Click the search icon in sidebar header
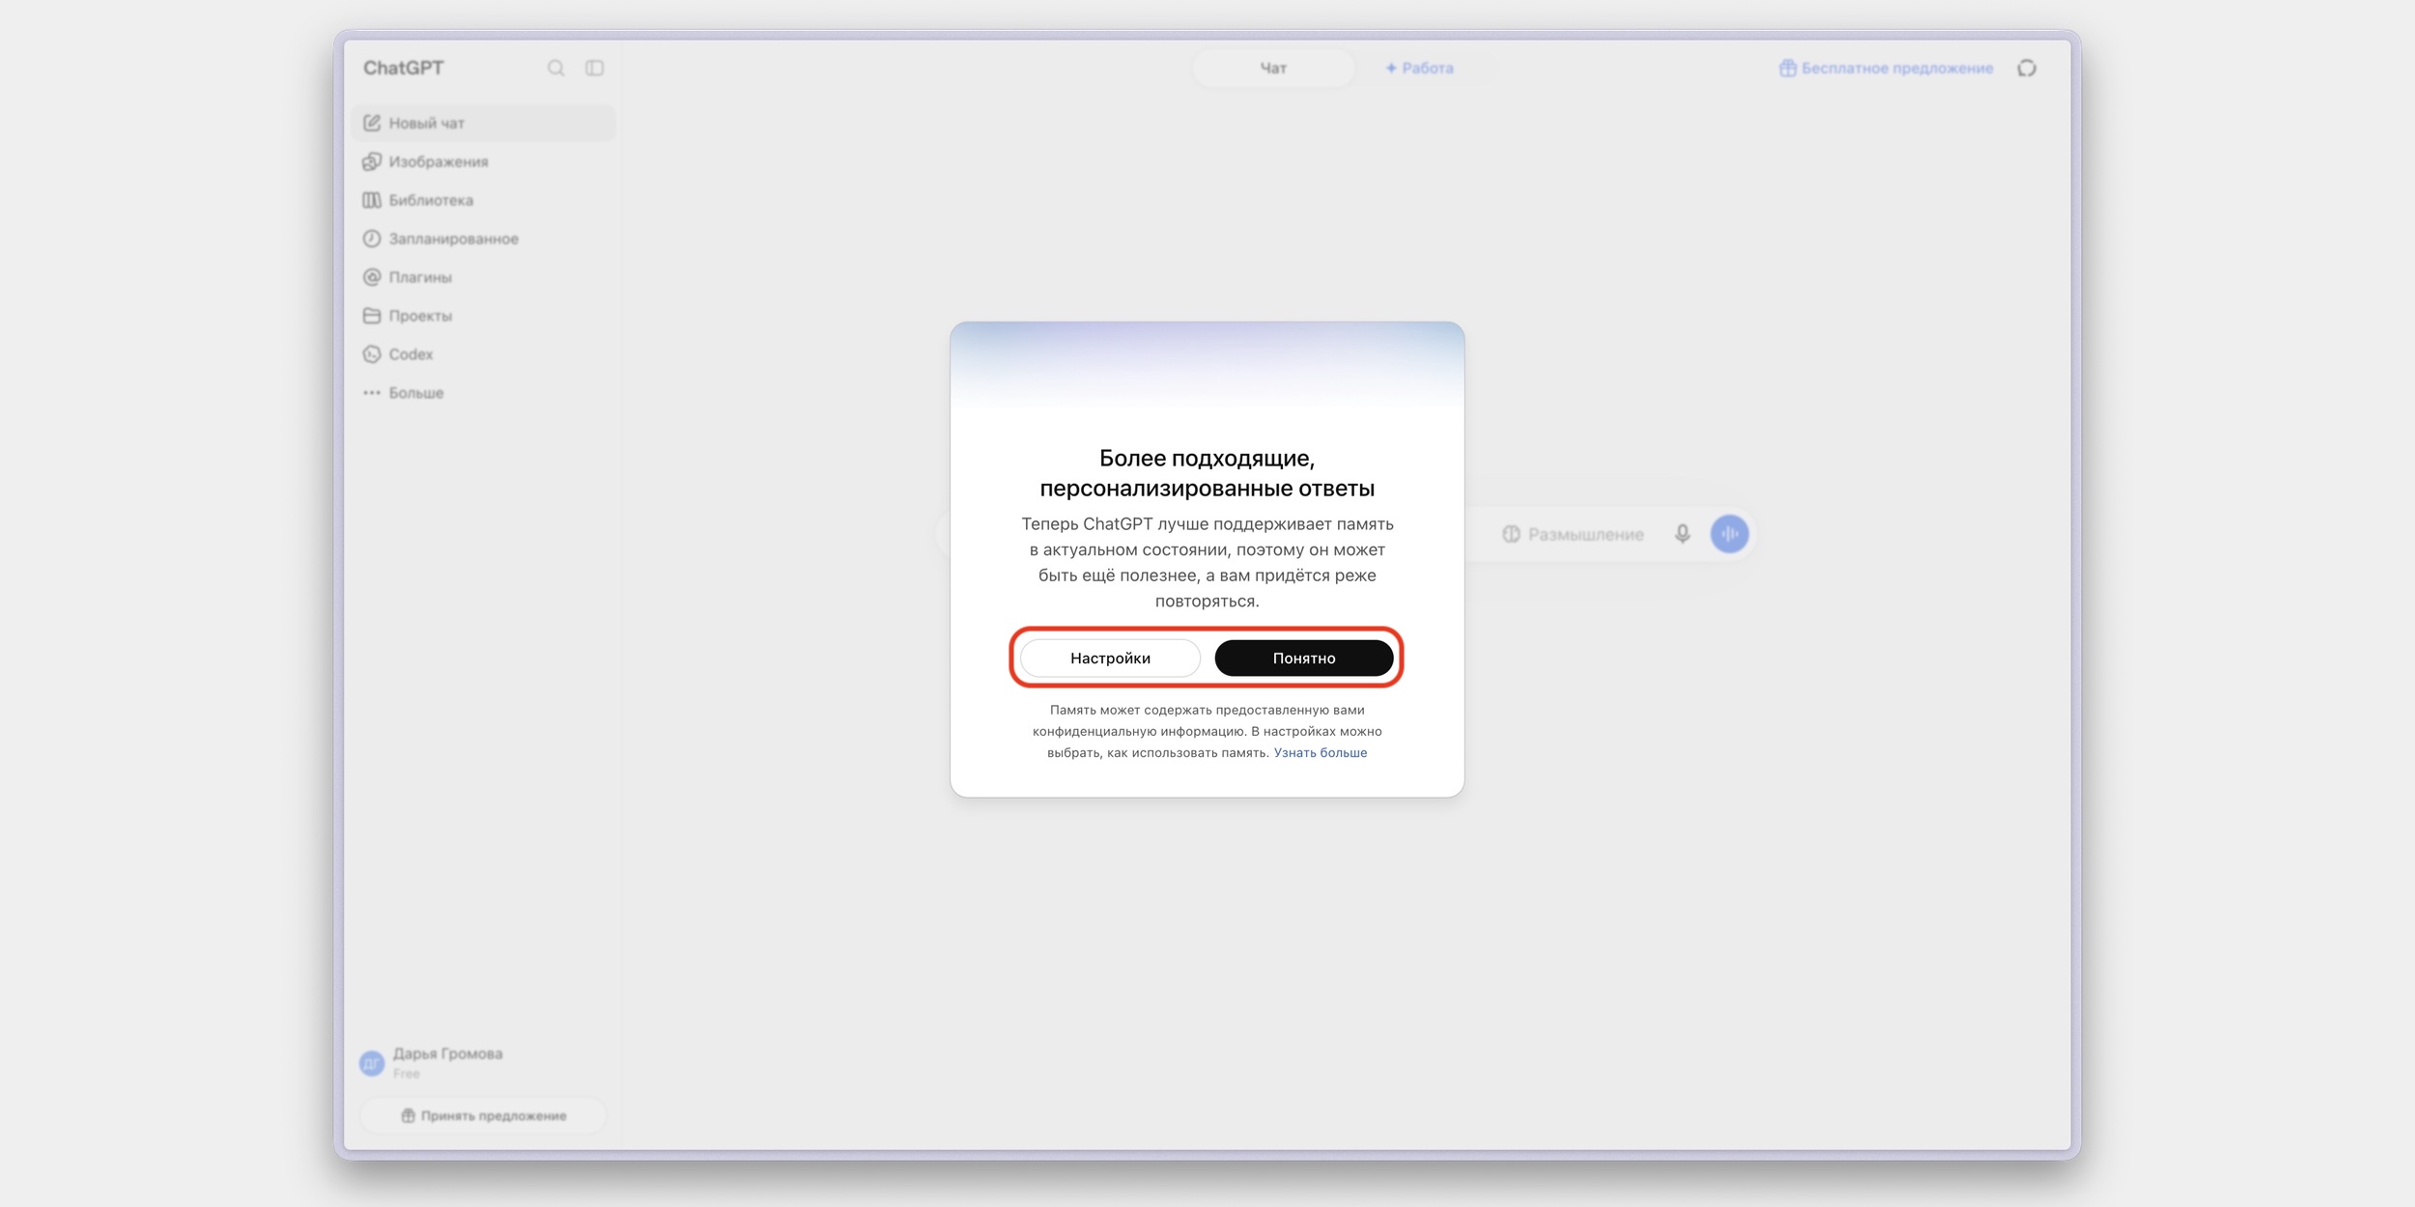This screenshot has width=2415, height=1207. tap(555, 68)
